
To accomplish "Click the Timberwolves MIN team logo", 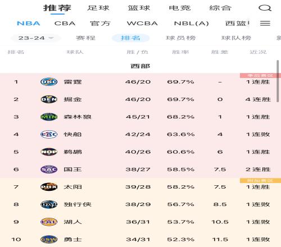I will [49, 117].
